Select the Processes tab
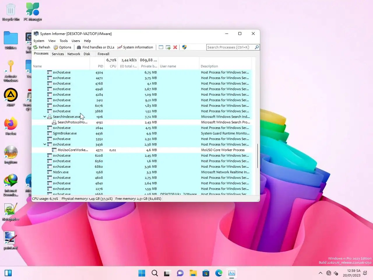Screen dimensions: 373x280 [x=41, y=54]
